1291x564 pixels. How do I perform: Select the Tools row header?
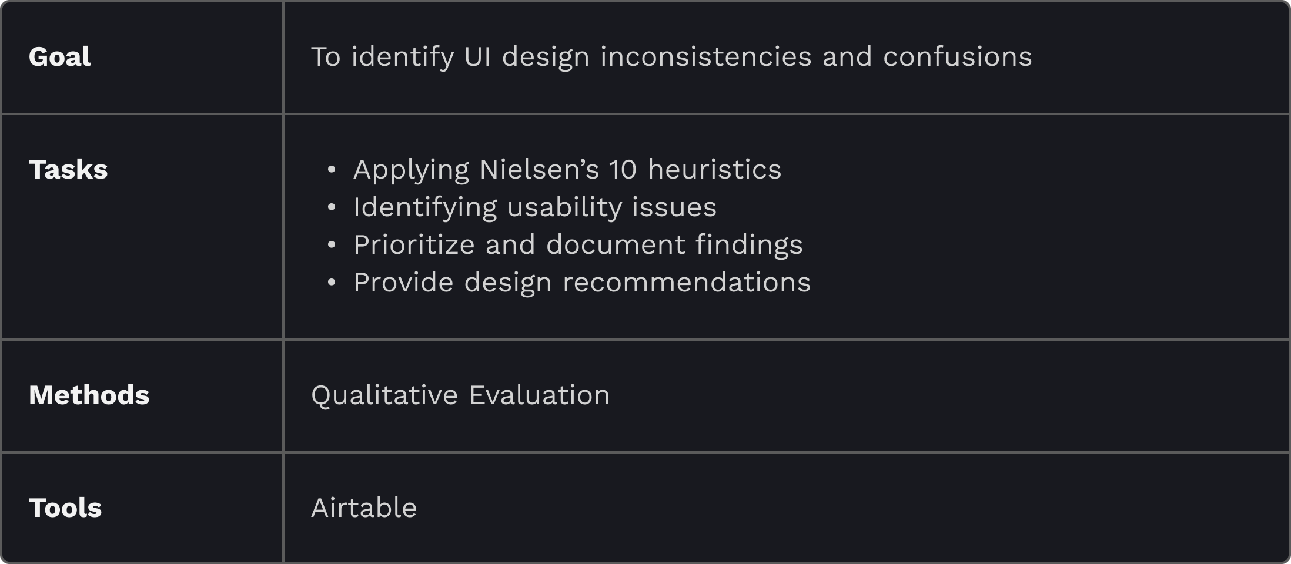pyautogui.click(x=65, y=508)
